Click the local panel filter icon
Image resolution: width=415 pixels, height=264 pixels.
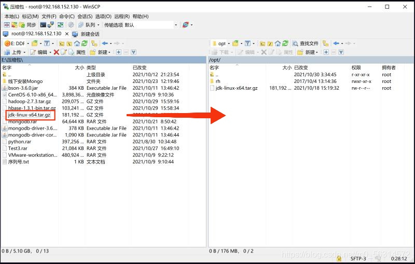pyautogui.click(x=47, y=44)
